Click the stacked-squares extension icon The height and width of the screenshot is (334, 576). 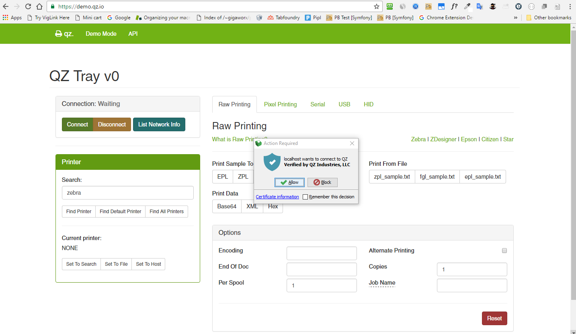click(544, 6)
